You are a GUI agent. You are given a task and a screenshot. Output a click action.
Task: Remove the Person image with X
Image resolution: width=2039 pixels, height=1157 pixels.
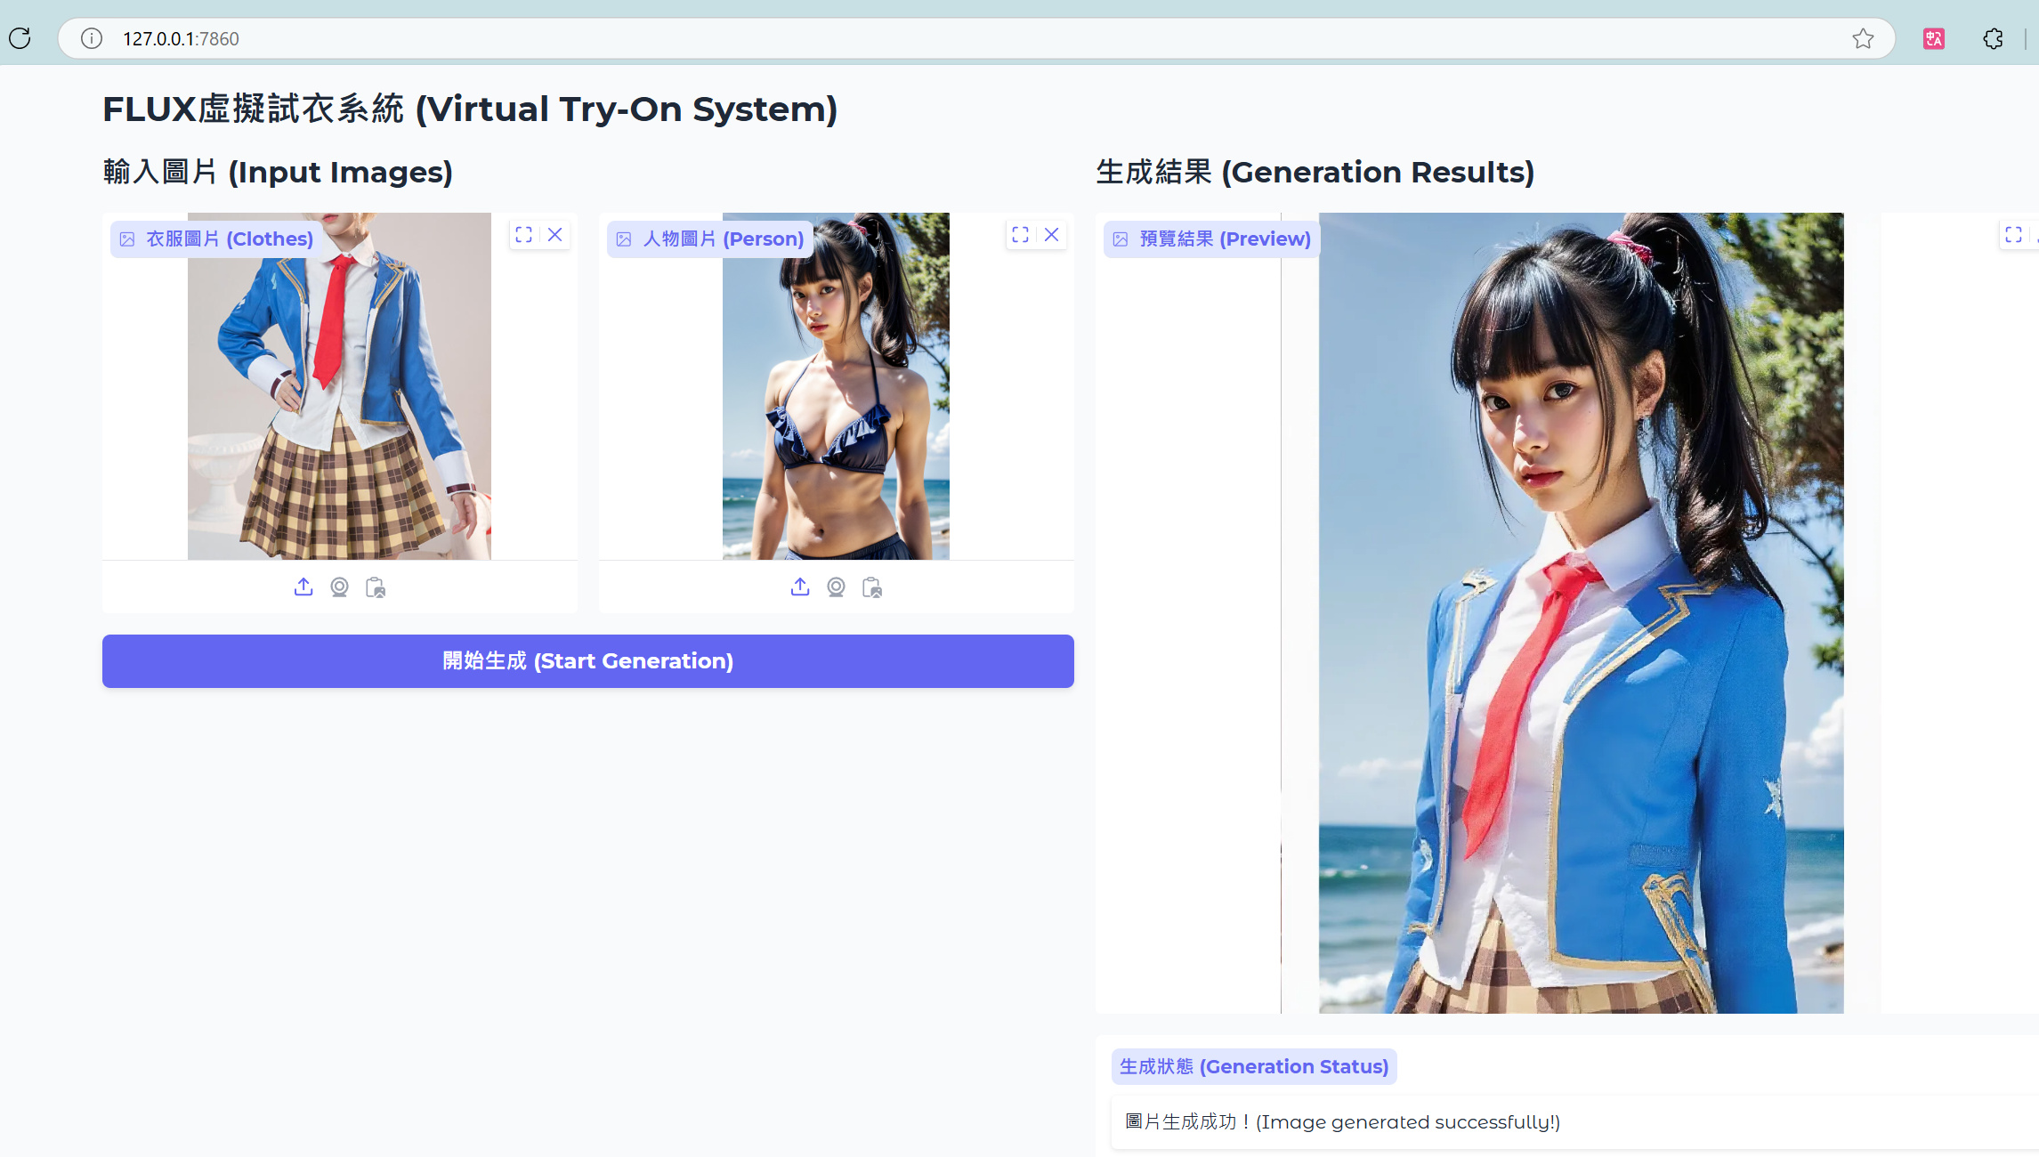1052,235
